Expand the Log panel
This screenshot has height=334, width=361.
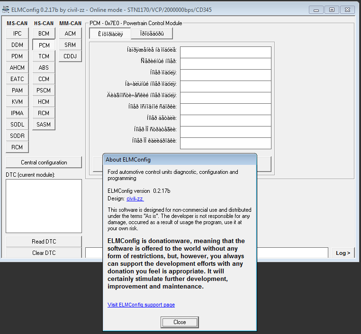click(x=343, y=253)
